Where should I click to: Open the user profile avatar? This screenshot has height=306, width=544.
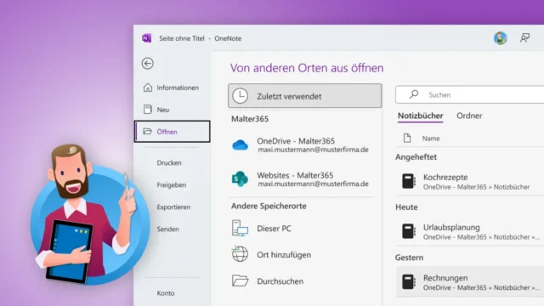(500, 37)
